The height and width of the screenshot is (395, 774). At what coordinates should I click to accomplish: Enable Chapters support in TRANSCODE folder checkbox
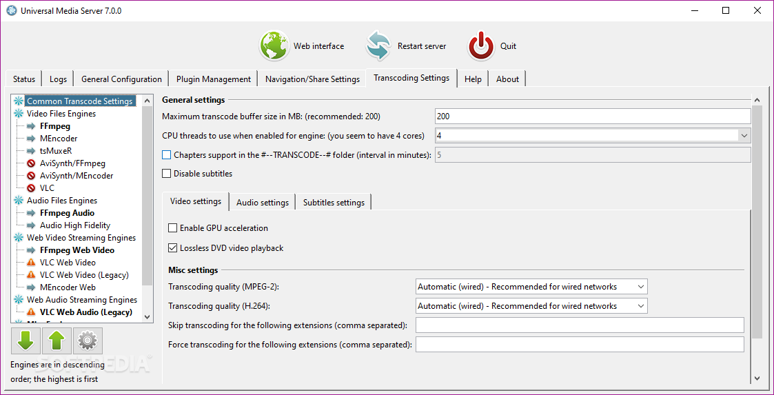[166, 155]
